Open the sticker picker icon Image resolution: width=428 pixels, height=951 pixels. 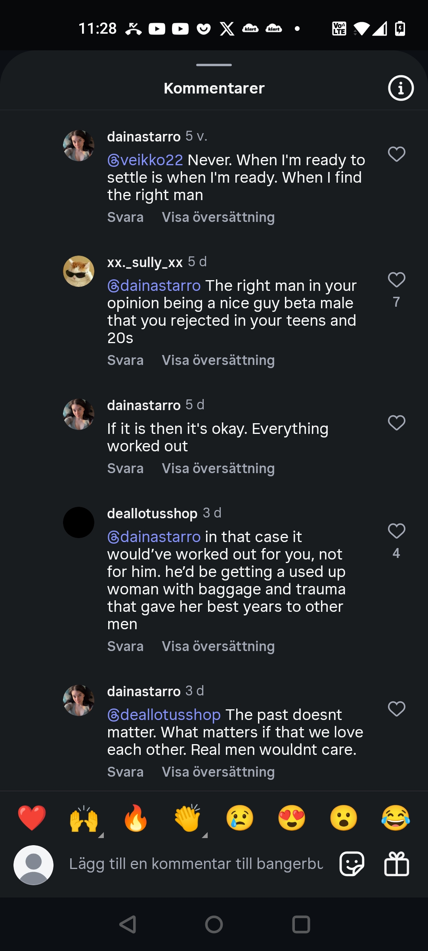352,864
